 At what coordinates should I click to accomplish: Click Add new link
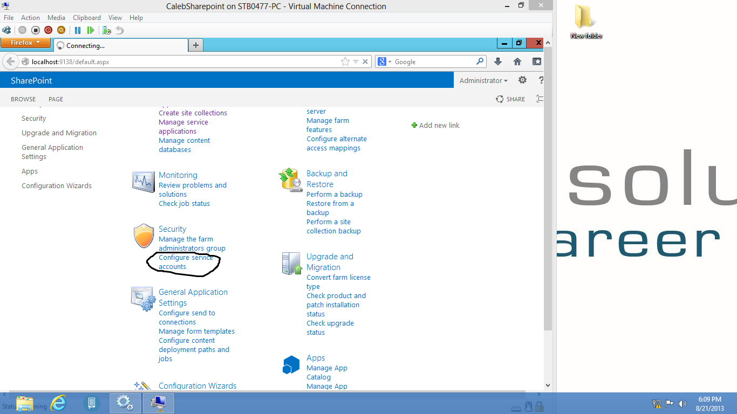(435, 125)
